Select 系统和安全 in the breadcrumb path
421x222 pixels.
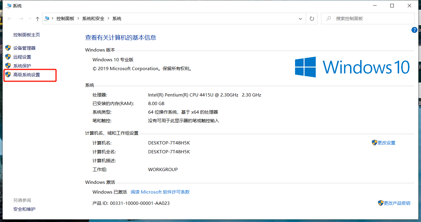click(93, 18)
